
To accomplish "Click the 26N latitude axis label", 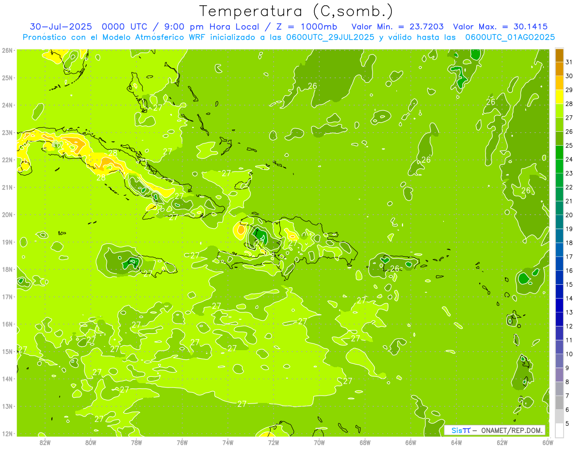I will coord(7,50).
